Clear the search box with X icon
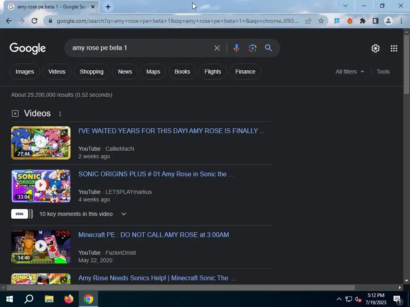This screenshot has height=307, width=410. [x=217, y=48]
